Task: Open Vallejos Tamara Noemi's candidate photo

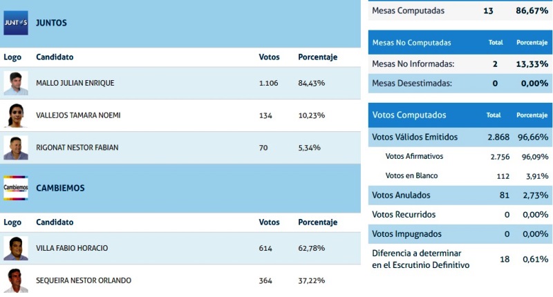Action: click(15, 115)
